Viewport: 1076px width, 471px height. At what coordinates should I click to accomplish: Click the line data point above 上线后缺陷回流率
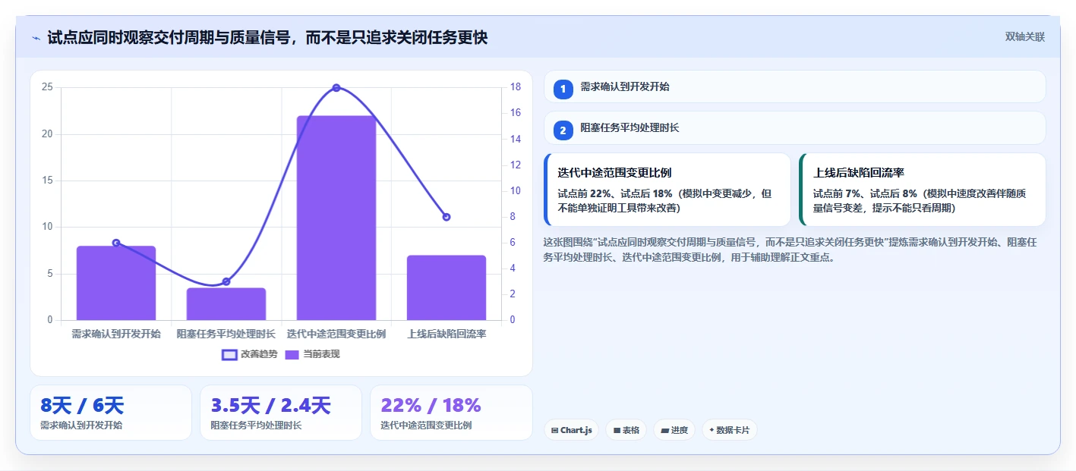446,217
